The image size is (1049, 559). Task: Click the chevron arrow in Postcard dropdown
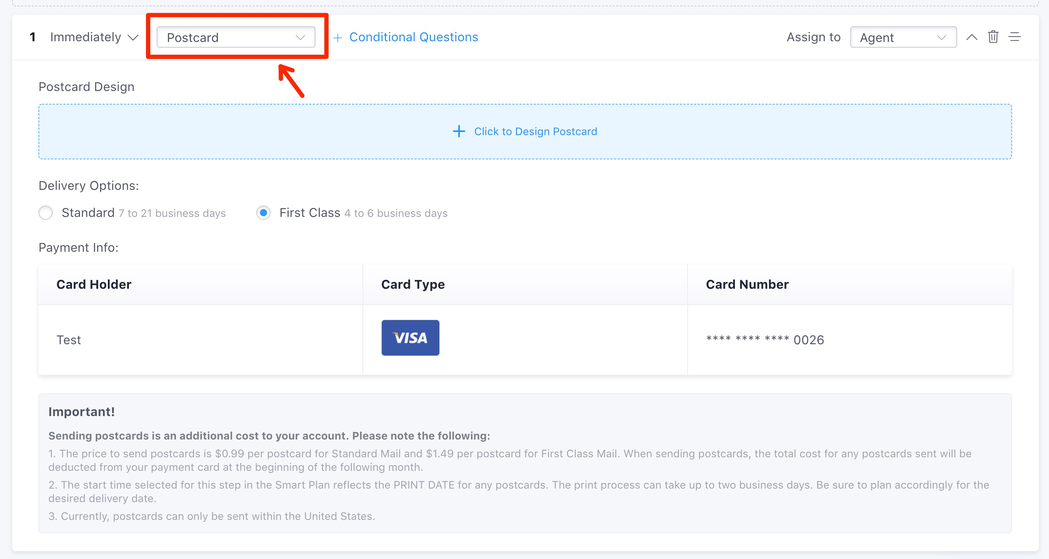300,37
